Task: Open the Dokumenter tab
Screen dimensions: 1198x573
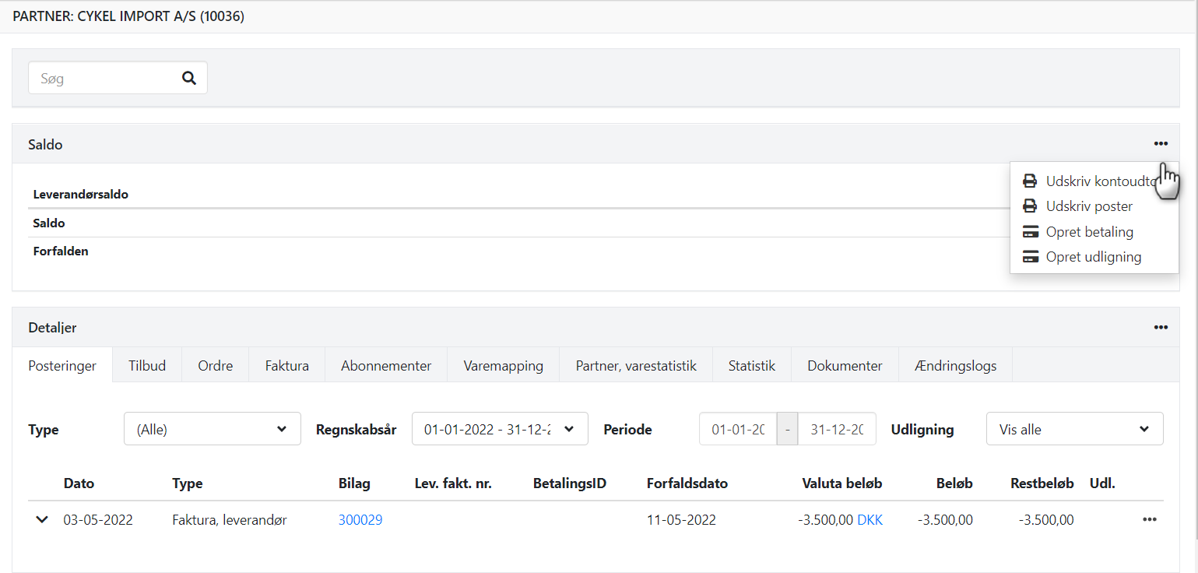Action: point(845,364)
